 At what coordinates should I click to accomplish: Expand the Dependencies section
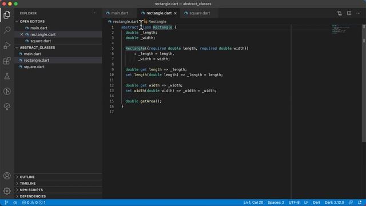tap(33, 196)
